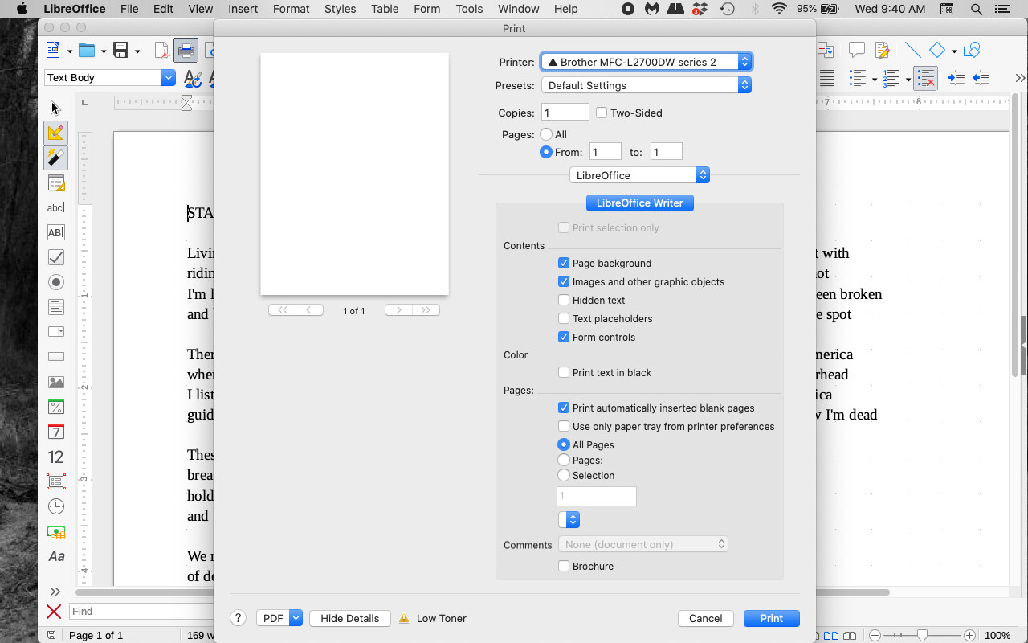Select the Check Box form control tool
Image resolution: width=1028 pixels, height=643 pixels.
(x=55, y=257)
